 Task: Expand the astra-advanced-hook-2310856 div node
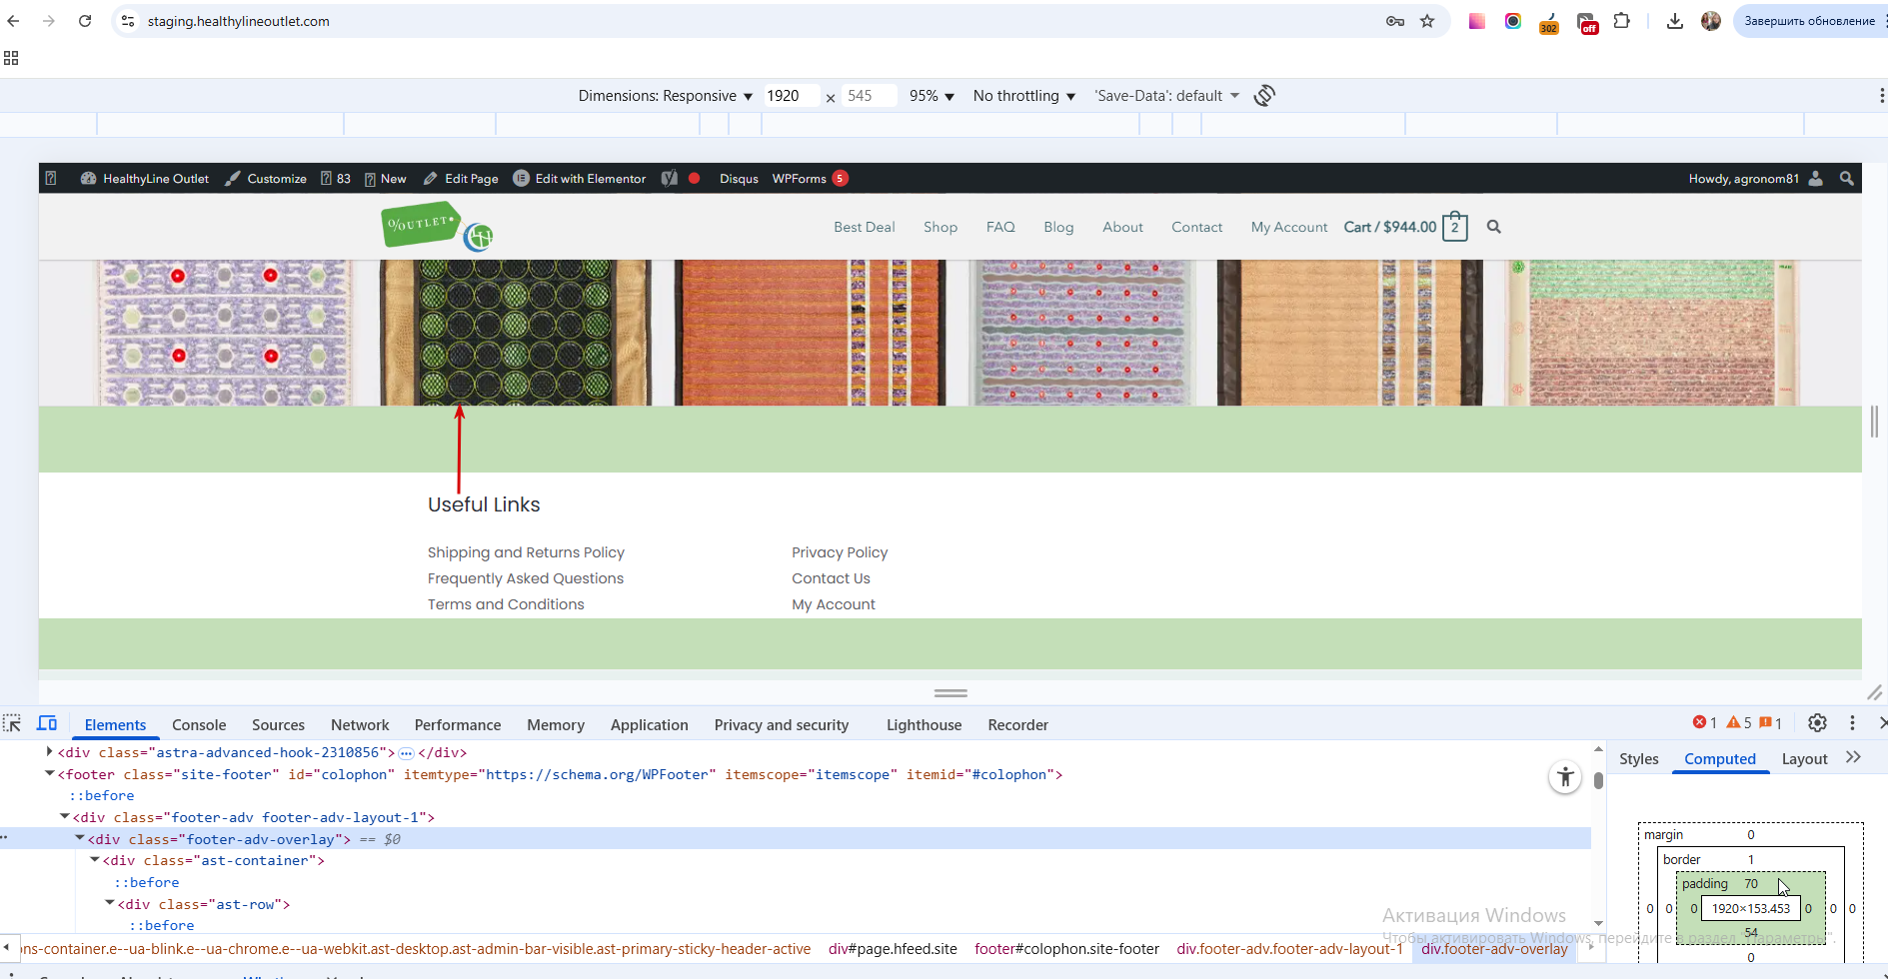pos(49,751)
